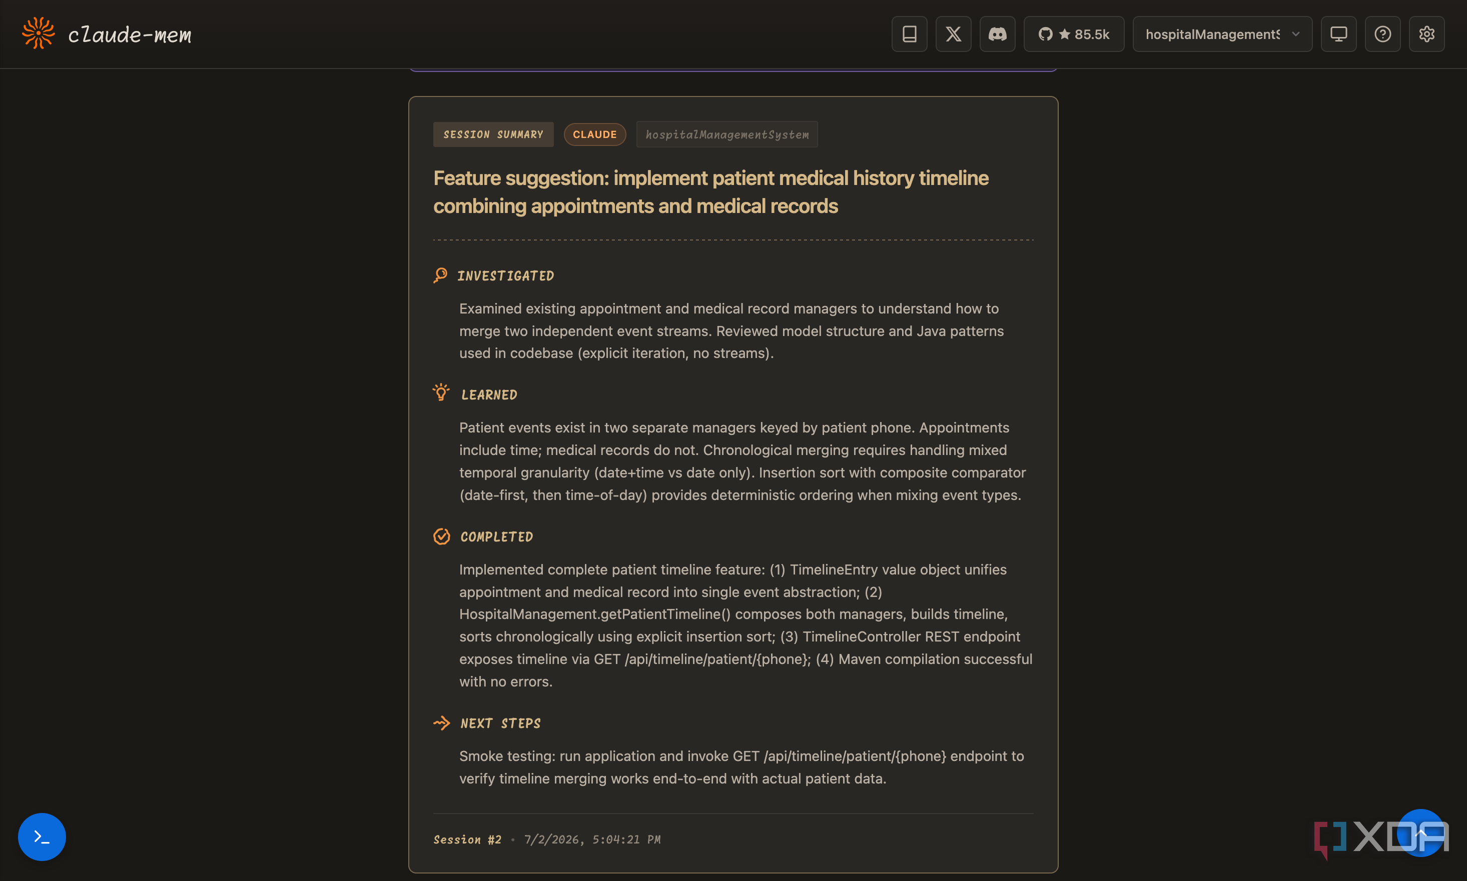The height and width of the screenshot is (881, 1467).
Task: Click the COMPLETED heading text
Action: pyautogui.click(x=496, y=536)
